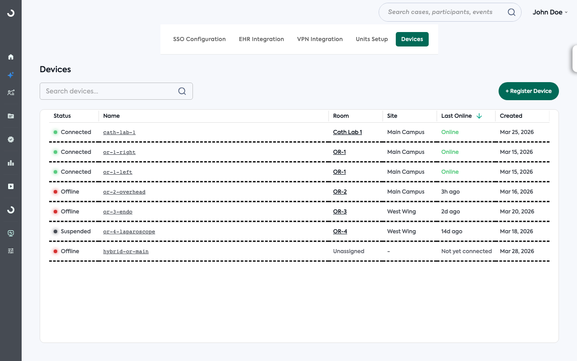This screenshot has width=577, height=361.
Task: Open the Cath Lab 1 room link
Action: pyautogui.click(x=347, y=132)
